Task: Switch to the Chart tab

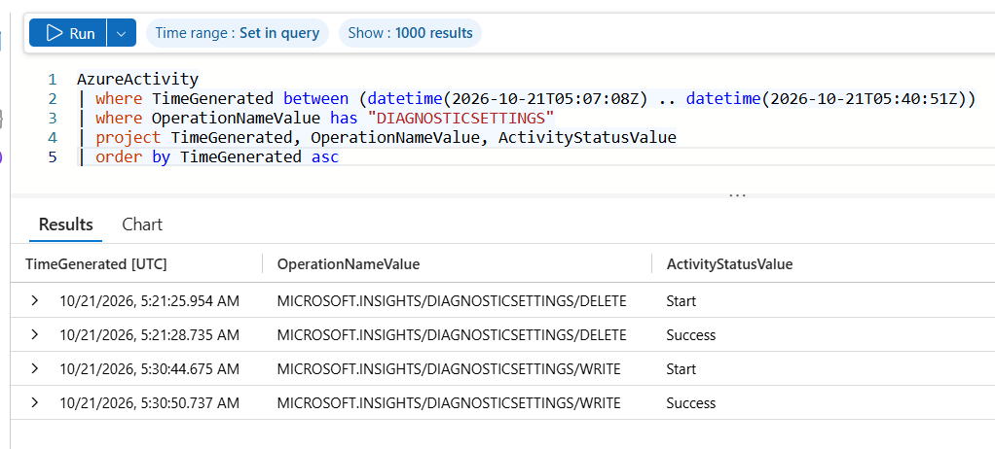Action: click(142, 224)
